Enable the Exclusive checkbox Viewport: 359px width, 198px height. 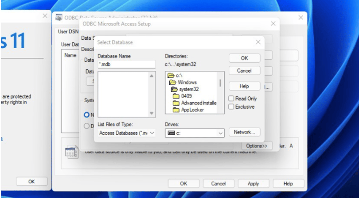231,107
